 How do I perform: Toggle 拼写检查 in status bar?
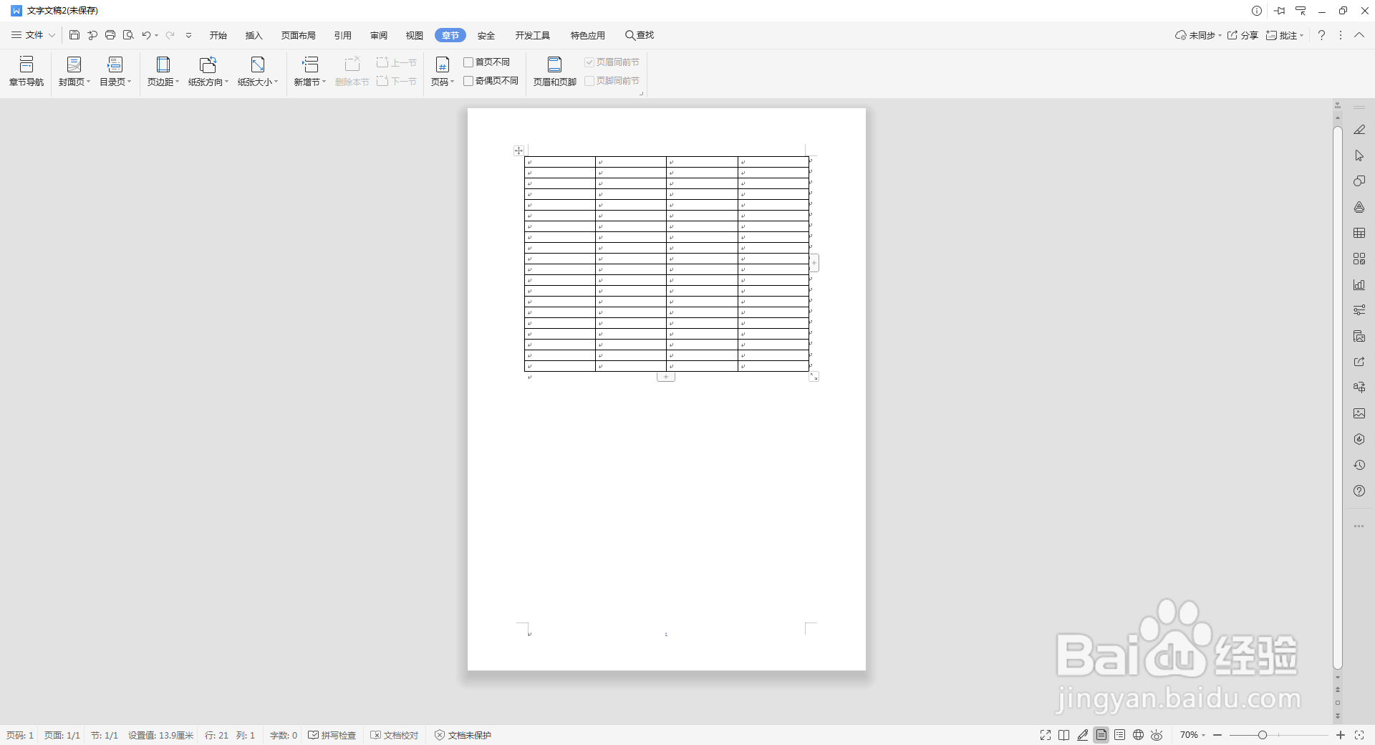[332, 735]
